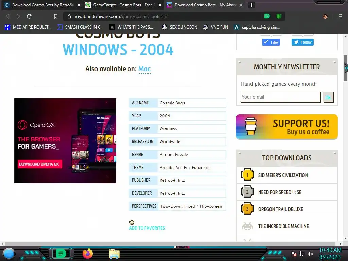Open the Start orb menu
Screen dimensions: 348x261
pyautogui.click(x=9, y=254)
